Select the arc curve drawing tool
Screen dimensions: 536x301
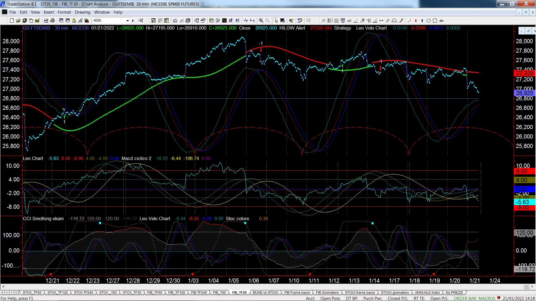409,21
